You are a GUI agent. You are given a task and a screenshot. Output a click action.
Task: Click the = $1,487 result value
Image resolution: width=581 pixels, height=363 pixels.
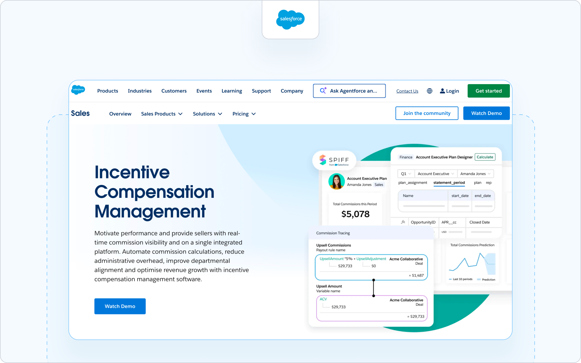click(416, 275)
